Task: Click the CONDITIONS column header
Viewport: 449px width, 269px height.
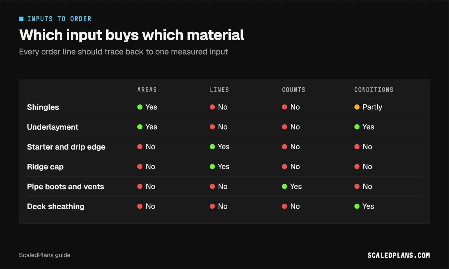Action: coord(374,90)
